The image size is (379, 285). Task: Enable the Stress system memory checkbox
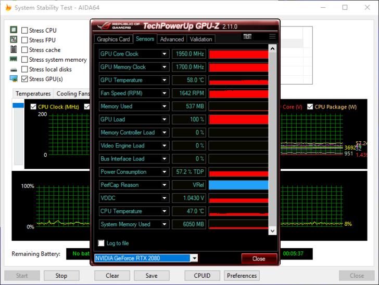(x=24, y=60)
